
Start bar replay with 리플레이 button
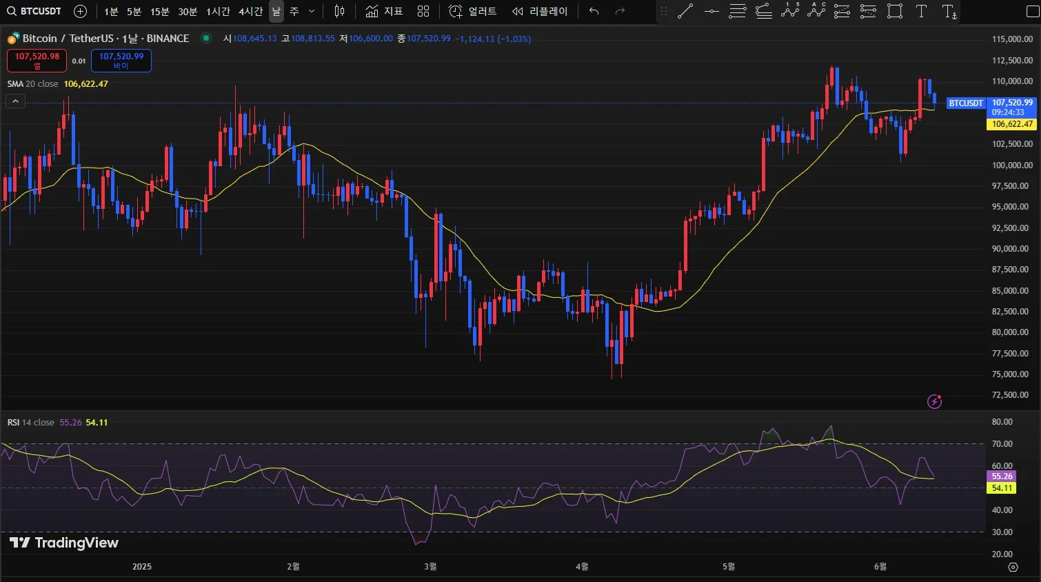click(540, 11)
